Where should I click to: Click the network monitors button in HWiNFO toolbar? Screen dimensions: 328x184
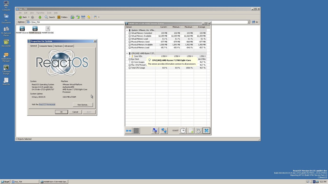tap(164, 131)
